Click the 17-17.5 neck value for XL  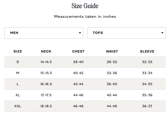46,95
